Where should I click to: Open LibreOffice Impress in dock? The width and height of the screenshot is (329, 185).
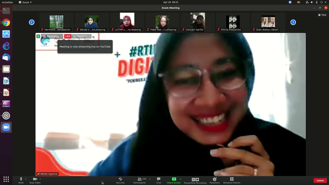tap(6, 92)
